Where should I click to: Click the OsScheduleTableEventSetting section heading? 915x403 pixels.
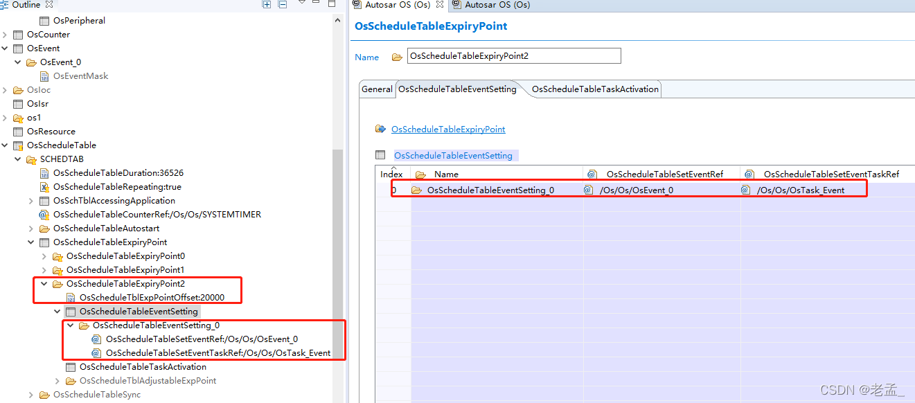[x=453, y=156]
